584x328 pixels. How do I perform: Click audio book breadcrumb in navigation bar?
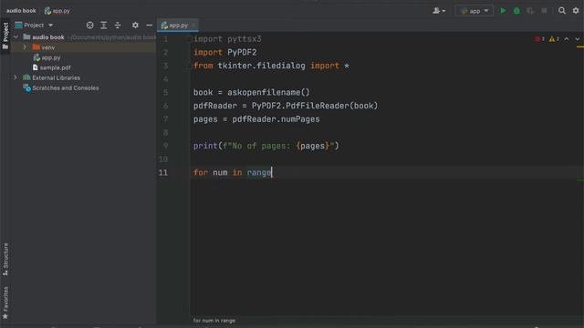pyautogui.click(x=21, y=11)
